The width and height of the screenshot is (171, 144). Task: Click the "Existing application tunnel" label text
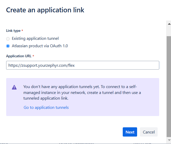tap(35, 39)
